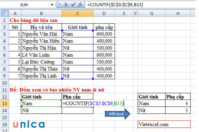Click 400,000 in Nguyễn Thị Thảo's row
Image resolution: width=199 pixels, height=132 pixels.
pos(104,69)
